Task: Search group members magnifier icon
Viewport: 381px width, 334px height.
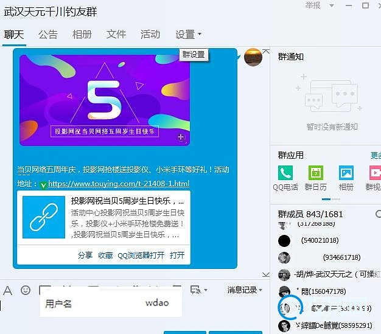Action: coord(378,214)
